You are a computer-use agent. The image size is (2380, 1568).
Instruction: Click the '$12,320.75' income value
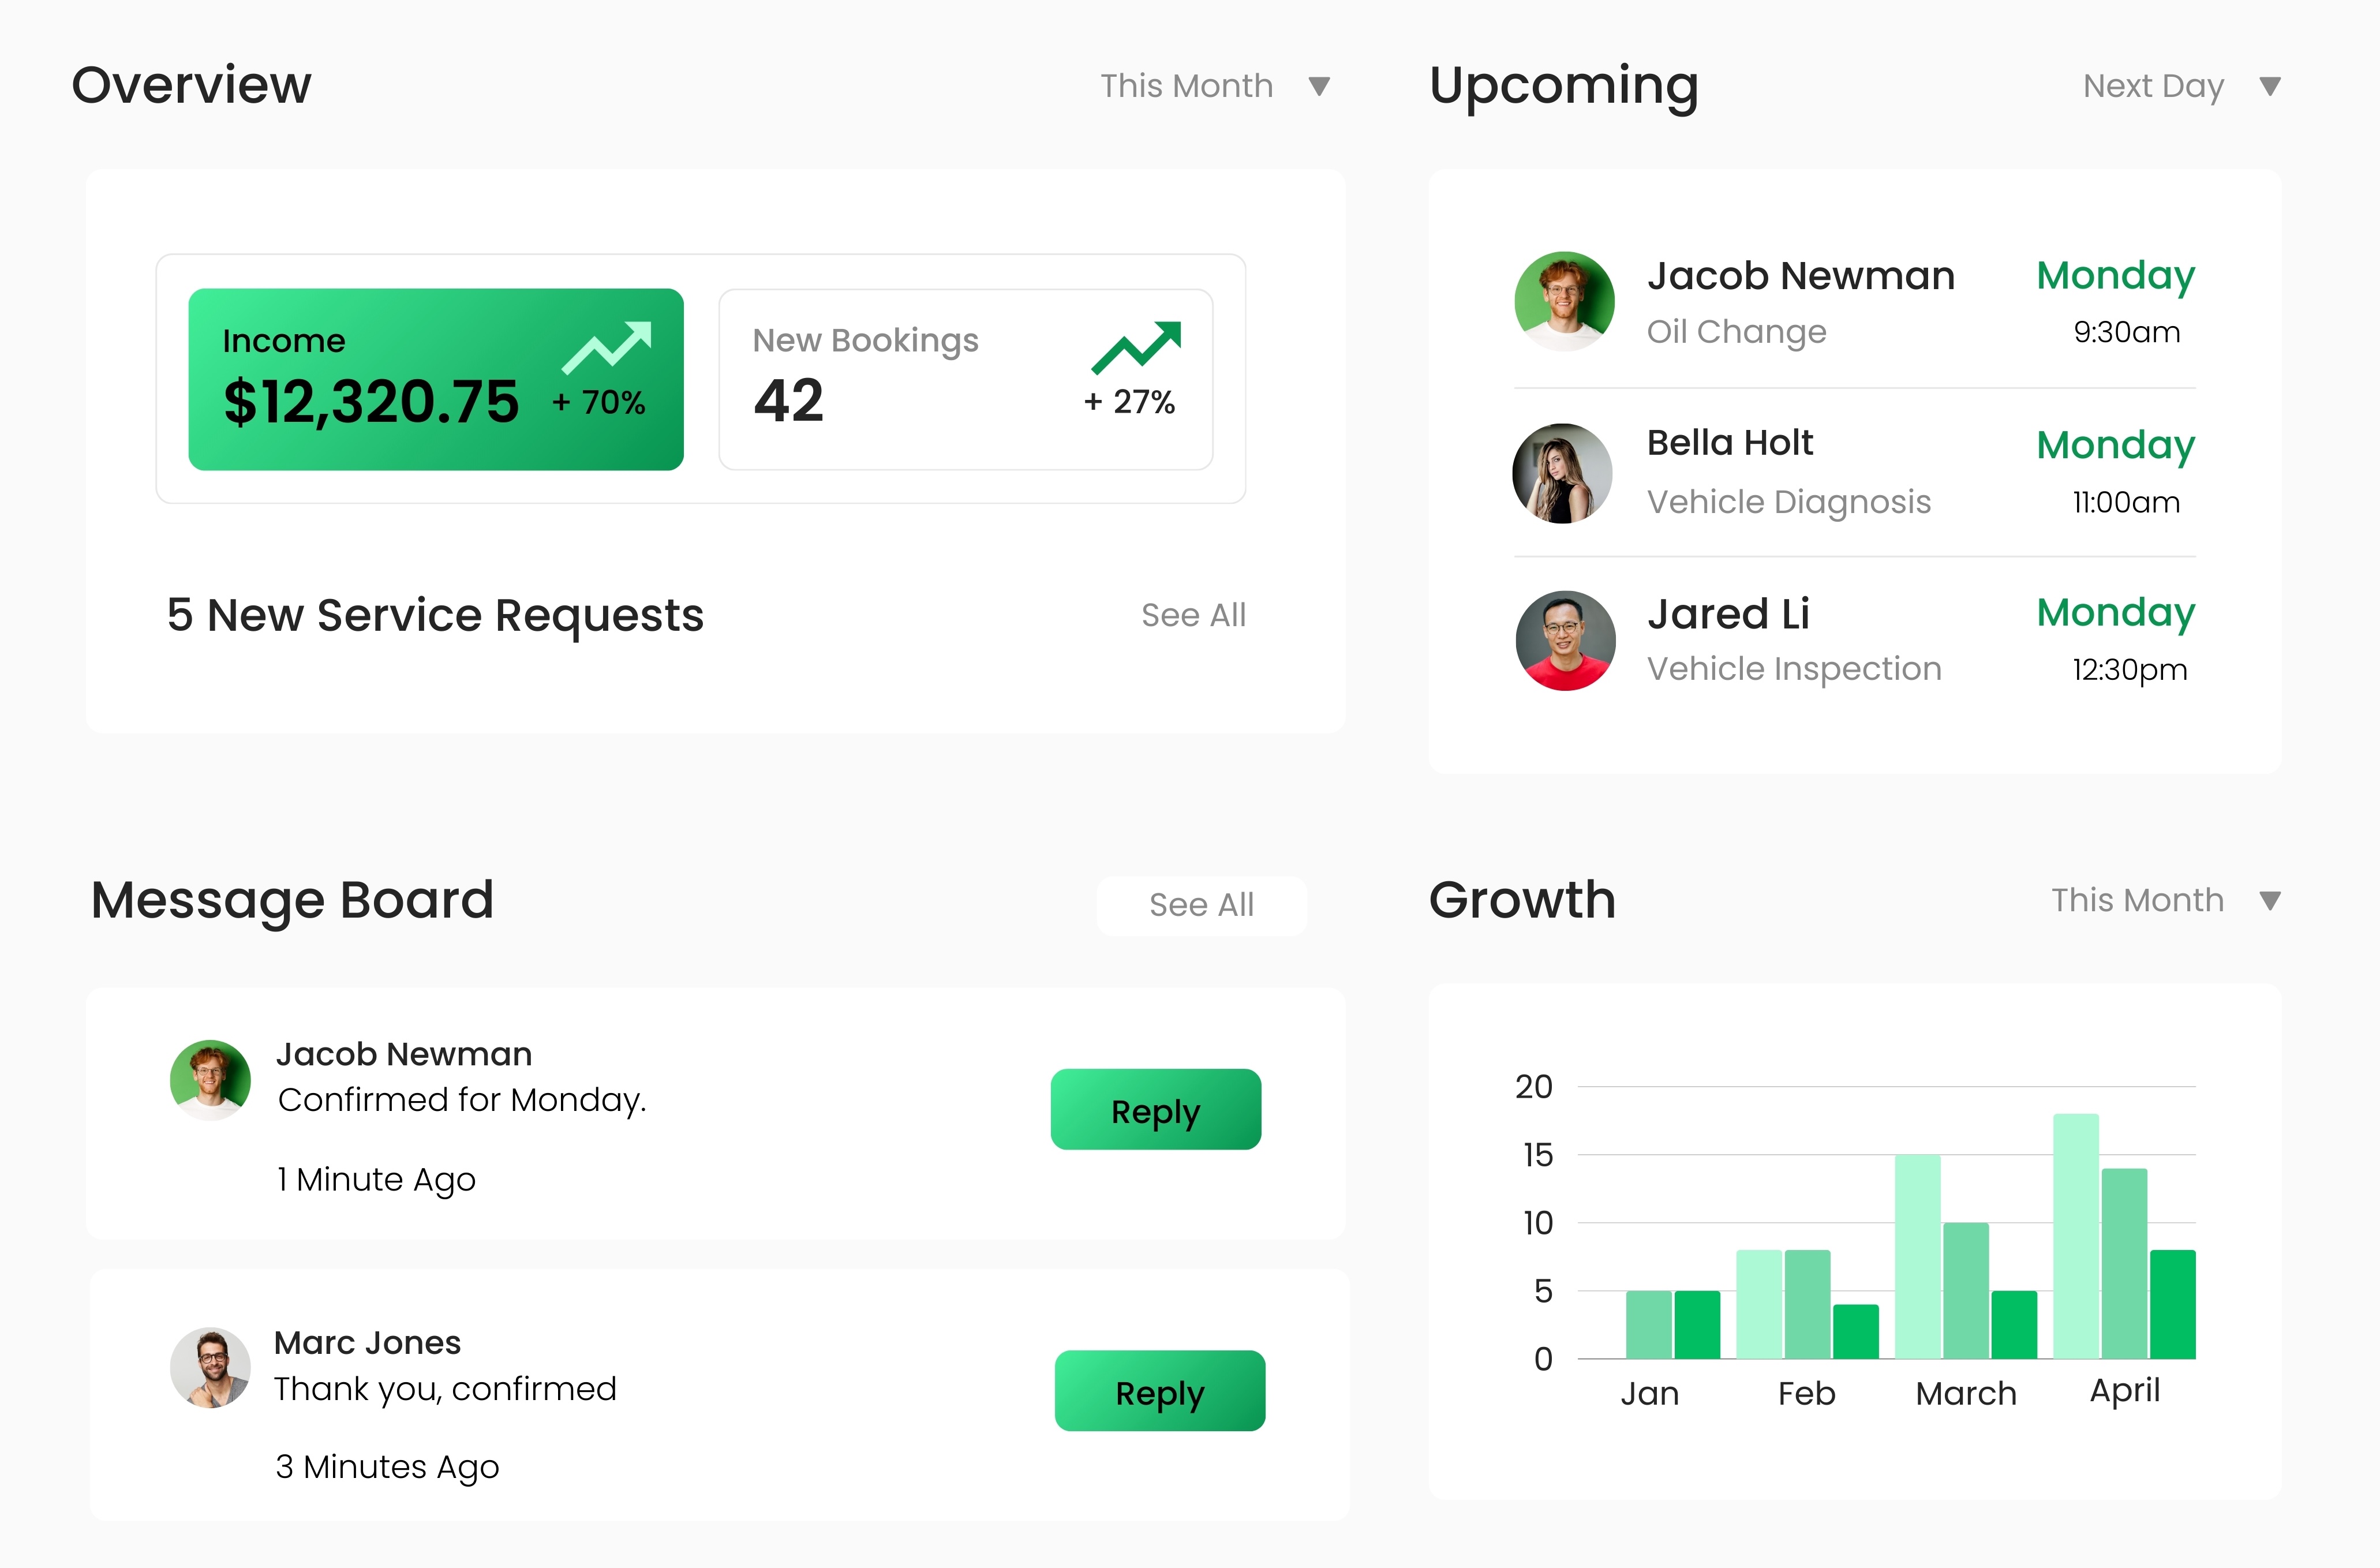(371, 402)
